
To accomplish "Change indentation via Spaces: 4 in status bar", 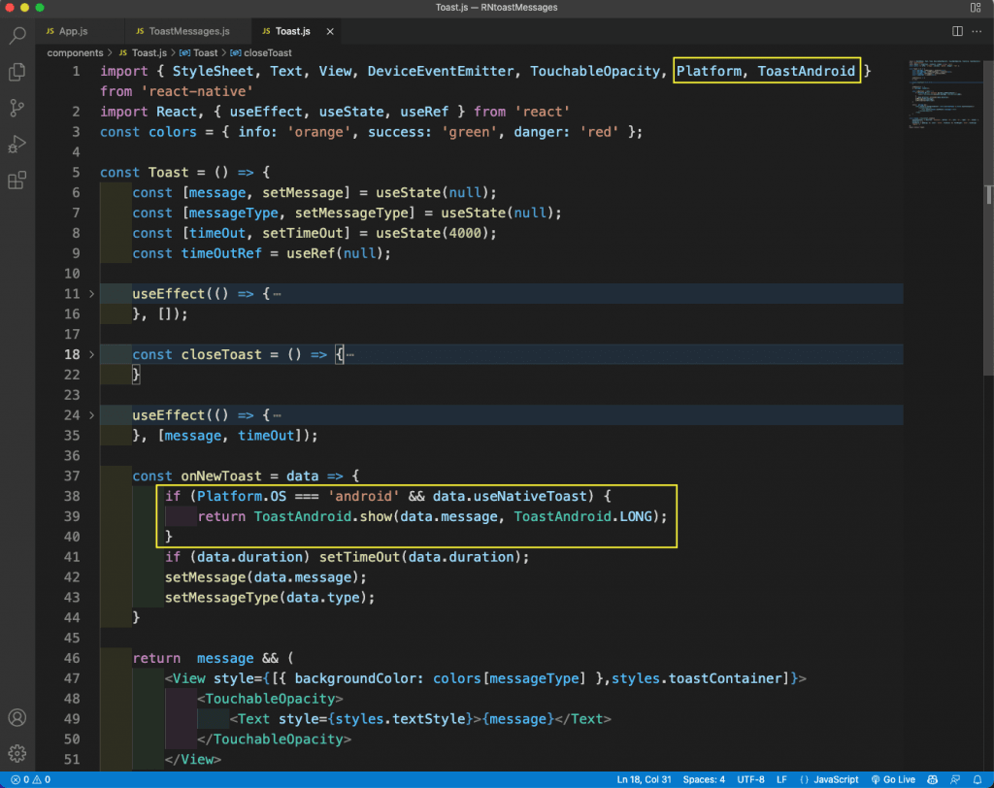I will [704, 779].
